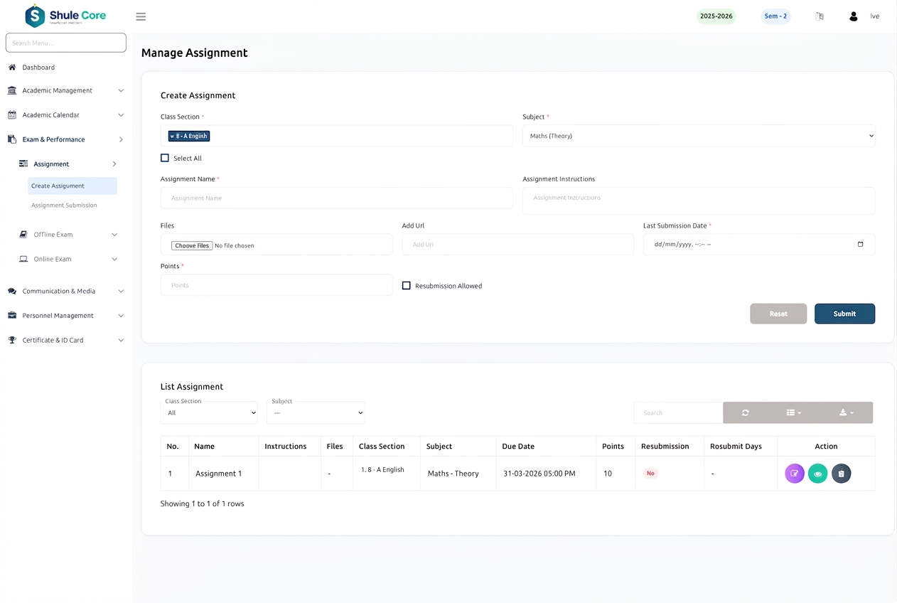897x603 pixels.
Task: Open the Class Section filter dropdown
Action: [209, 412]
